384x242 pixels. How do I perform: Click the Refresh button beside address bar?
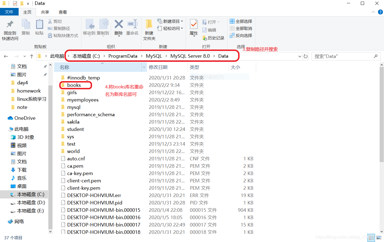coord(306,56)
